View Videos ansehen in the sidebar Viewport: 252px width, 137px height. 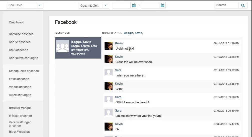[20, 87]
